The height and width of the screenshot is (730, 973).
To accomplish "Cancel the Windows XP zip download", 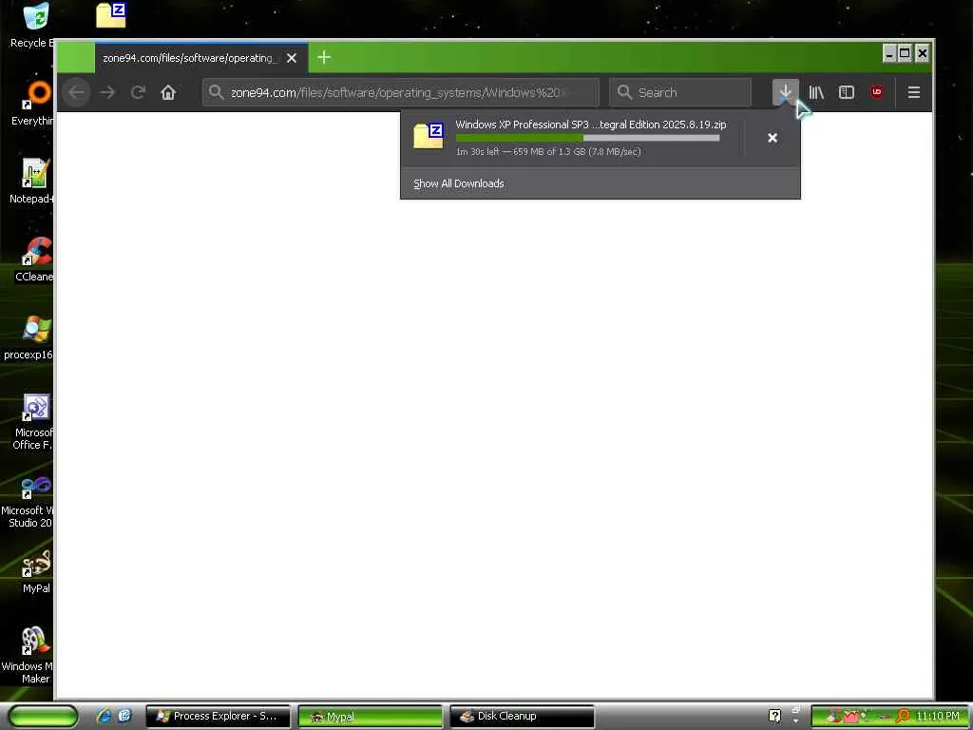I will 773,138.
